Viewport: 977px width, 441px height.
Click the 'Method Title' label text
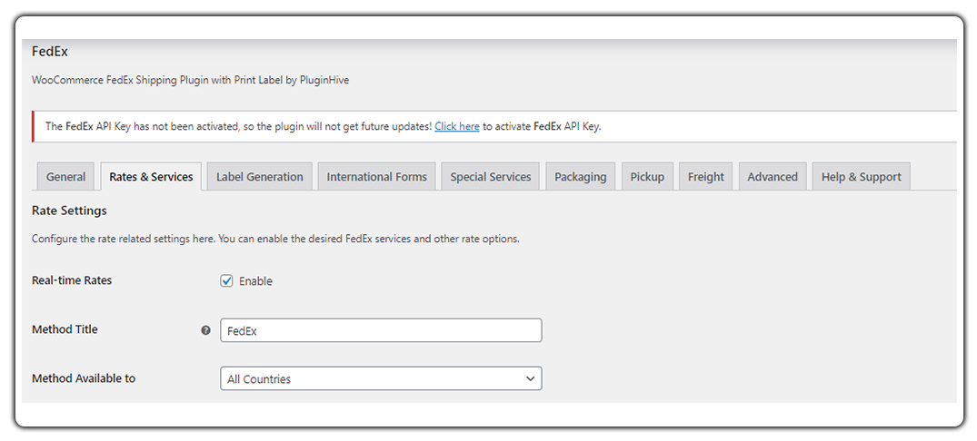(x=65, y=329)
